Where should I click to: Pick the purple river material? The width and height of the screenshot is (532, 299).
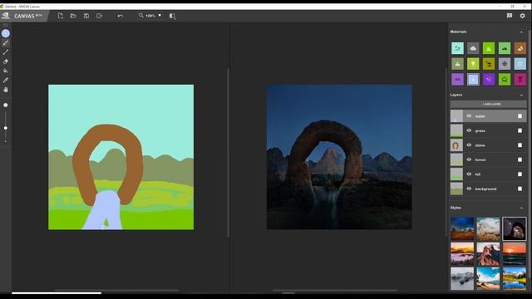click(x=457, y=80)
